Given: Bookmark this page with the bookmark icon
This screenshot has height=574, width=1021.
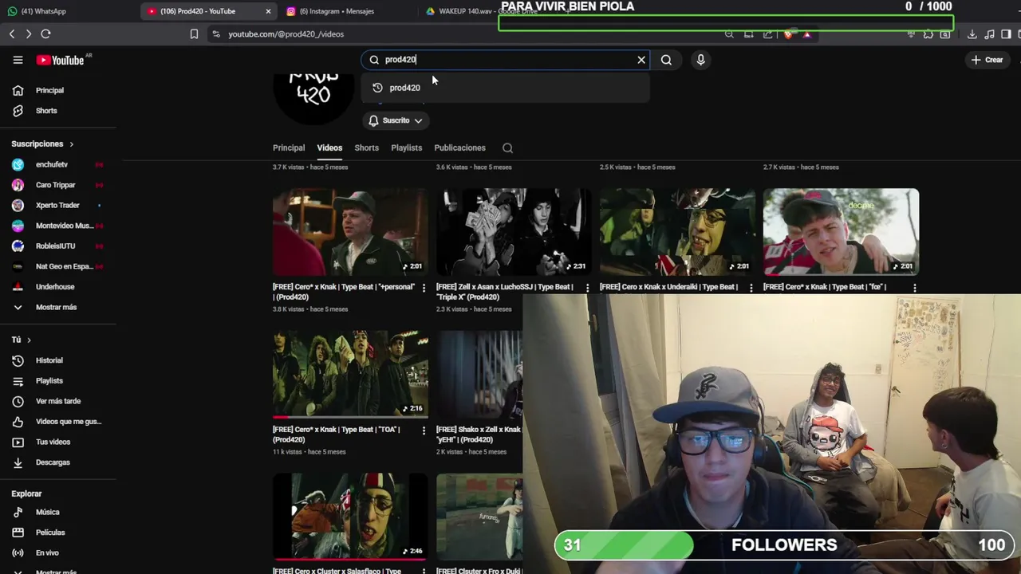Looking at the screenshot, I should point(194,34).
